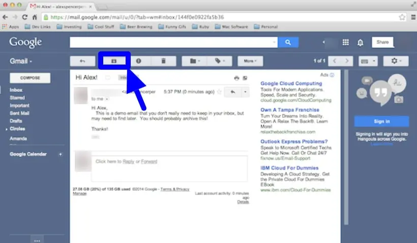Click the Google Calendar gadget title

(x=28, y=154)
